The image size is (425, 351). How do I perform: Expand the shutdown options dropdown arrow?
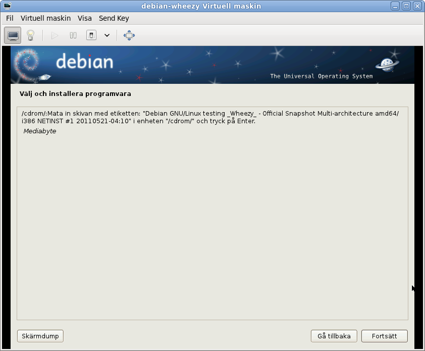tap(107, 35)
